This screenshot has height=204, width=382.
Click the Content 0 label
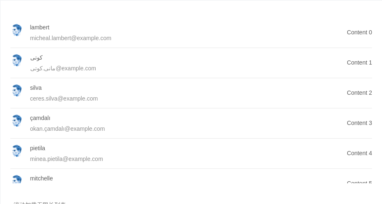point(359,32)
